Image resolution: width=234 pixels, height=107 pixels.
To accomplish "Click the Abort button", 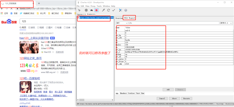I will click(174, 98).
